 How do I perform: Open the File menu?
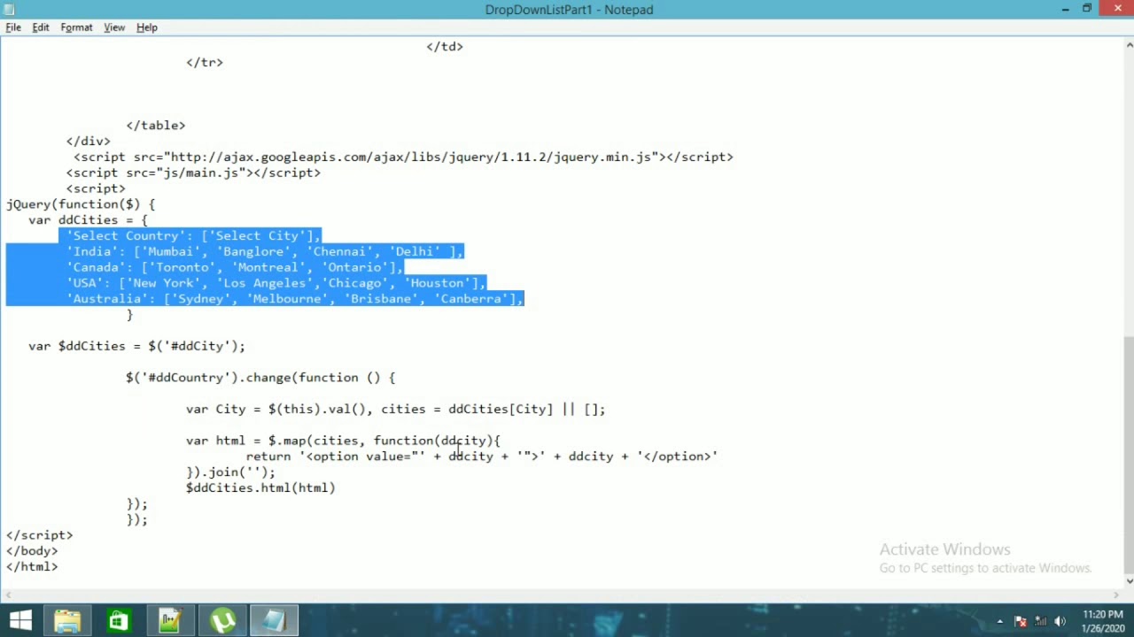13,27
